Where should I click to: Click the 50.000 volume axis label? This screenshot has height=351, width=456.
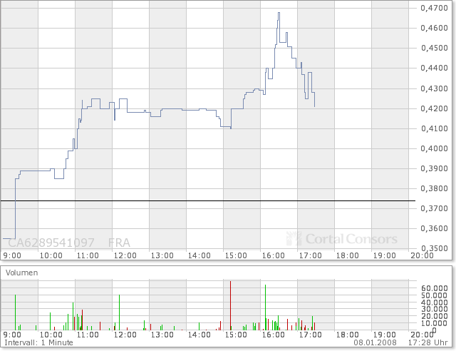tap(435, 295)
